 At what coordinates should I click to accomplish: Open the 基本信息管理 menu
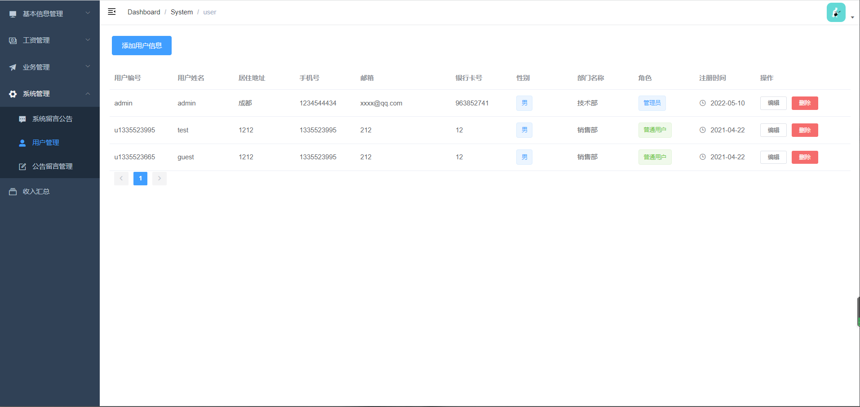[50, 13]
